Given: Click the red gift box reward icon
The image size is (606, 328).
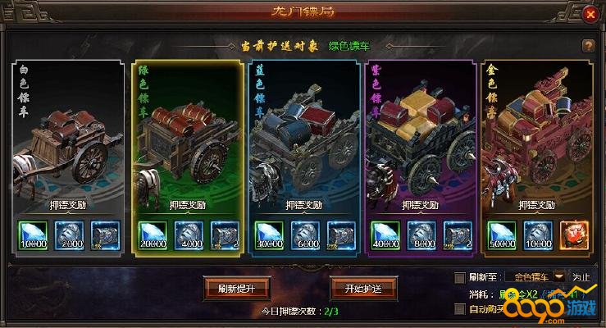Looking at the screenshot, I should pos(574,235).
